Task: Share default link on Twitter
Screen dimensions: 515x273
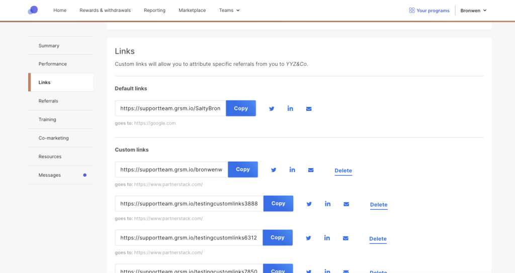Action: tap(272, 108)
